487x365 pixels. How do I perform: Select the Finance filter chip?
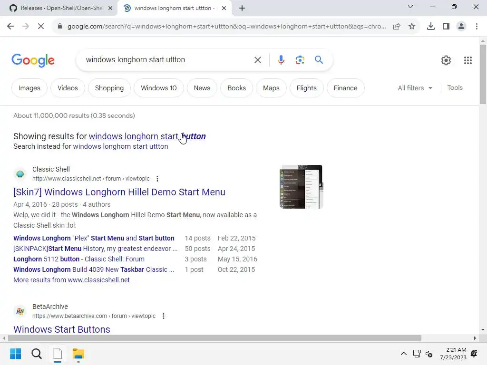[x=345, y=88]
